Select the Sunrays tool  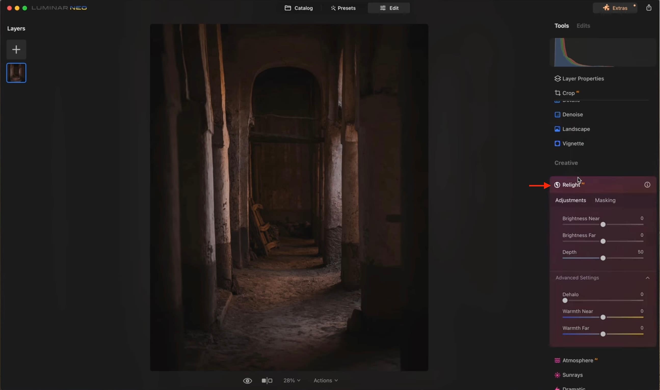[x=573, y=375]
